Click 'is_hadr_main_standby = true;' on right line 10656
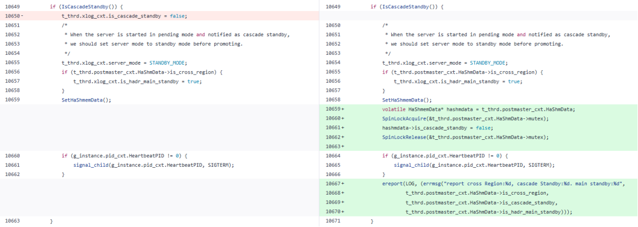 [458, 81]
